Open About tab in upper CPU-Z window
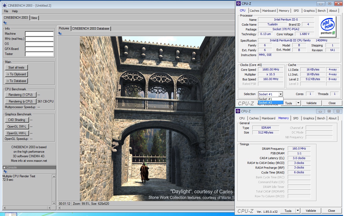Viewport: 351px width, 216px height. 333,11
